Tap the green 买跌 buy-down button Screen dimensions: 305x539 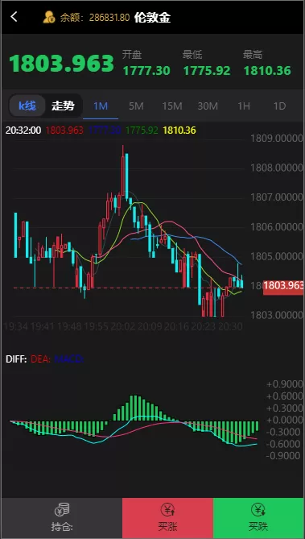[258, 518]
